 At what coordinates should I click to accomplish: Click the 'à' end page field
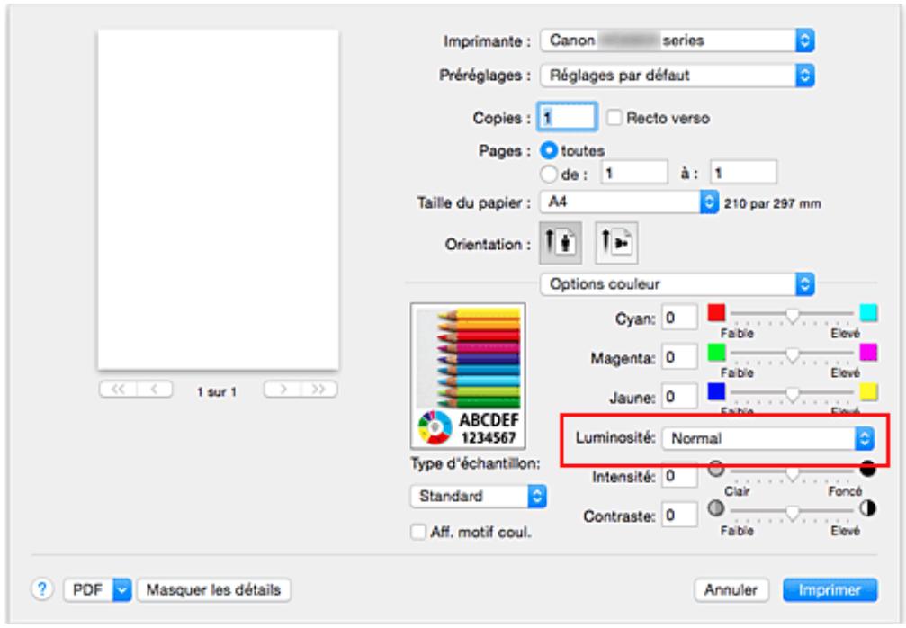[743, 173]
